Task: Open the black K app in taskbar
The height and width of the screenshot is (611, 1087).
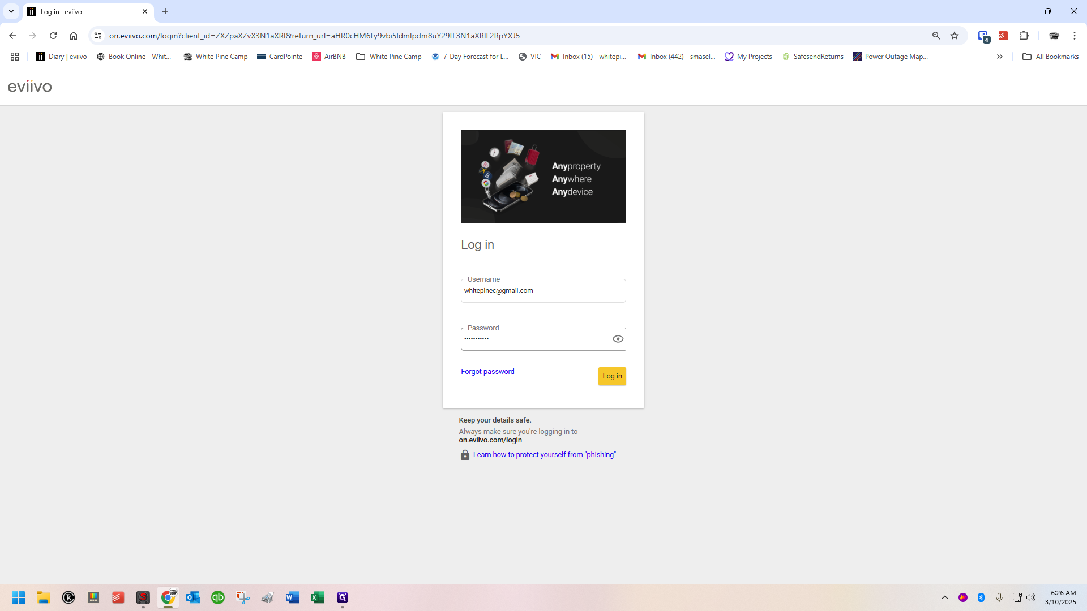Action: (69, 597)
